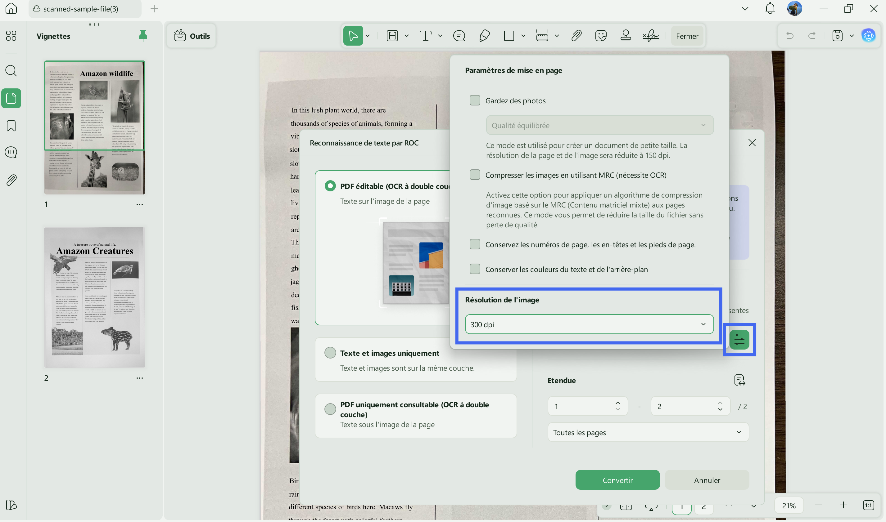Select the sticker tool icon
The image size is (886, 522).
click(x=601, y=36)
